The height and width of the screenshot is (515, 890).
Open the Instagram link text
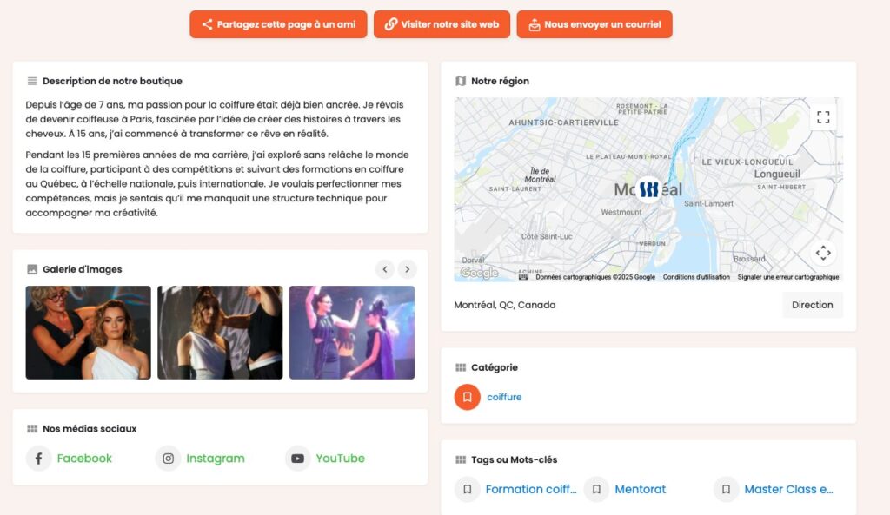tap(216, 459)
